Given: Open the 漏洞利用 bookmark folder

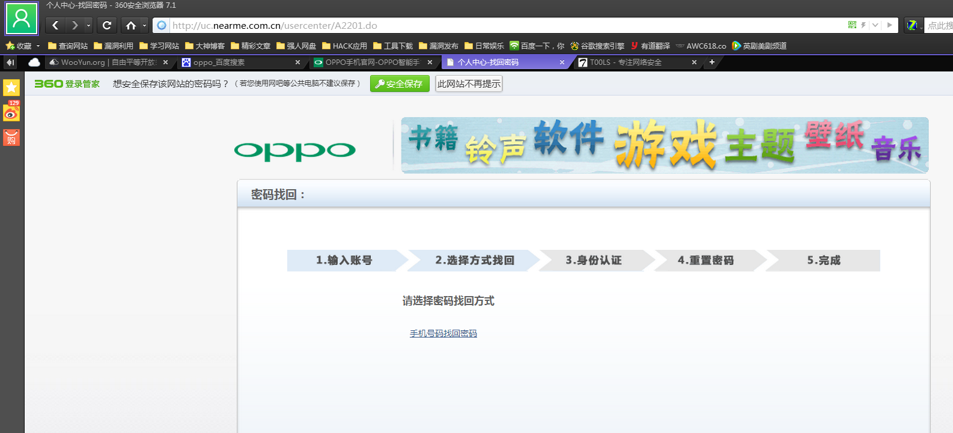Looking at the screenshot, I should [114, 46].
